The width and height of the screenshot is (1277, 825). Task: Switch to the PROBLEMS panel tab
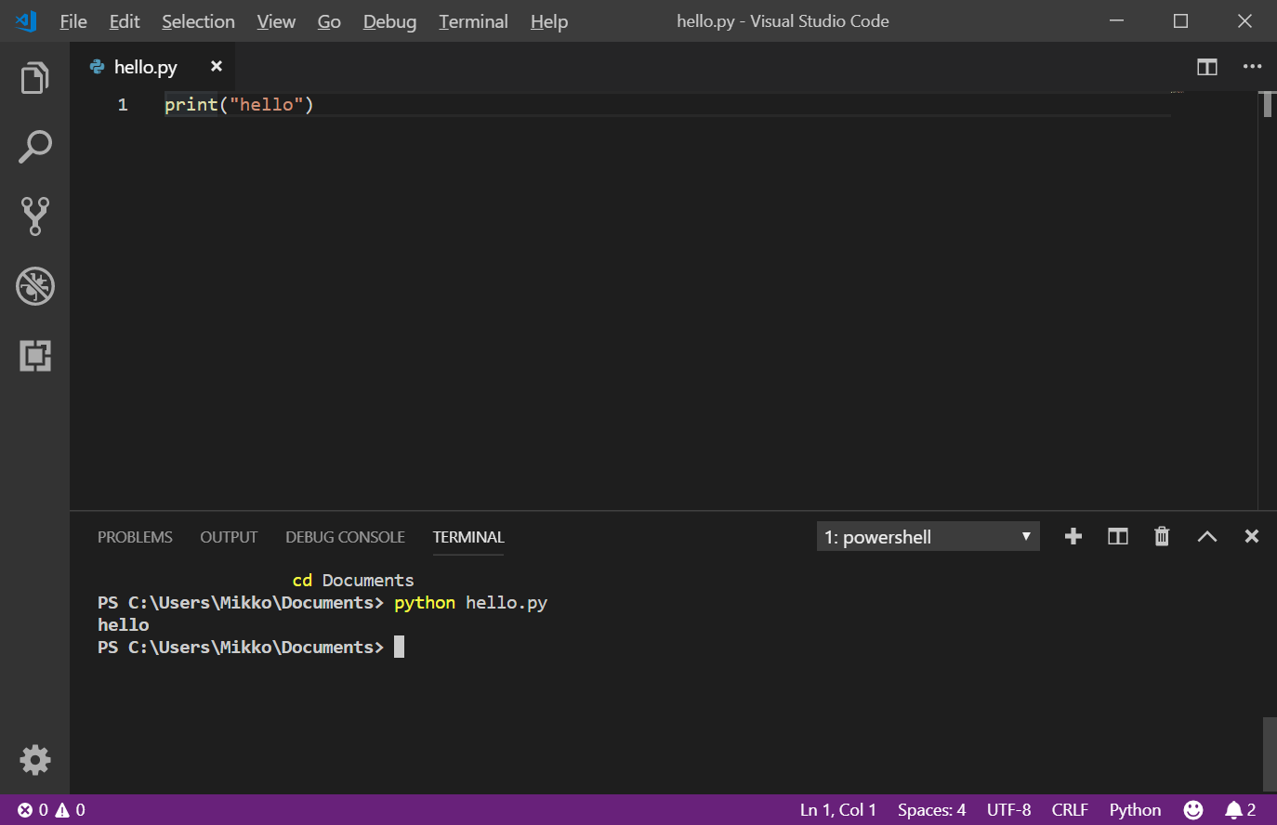pos(135,537)
